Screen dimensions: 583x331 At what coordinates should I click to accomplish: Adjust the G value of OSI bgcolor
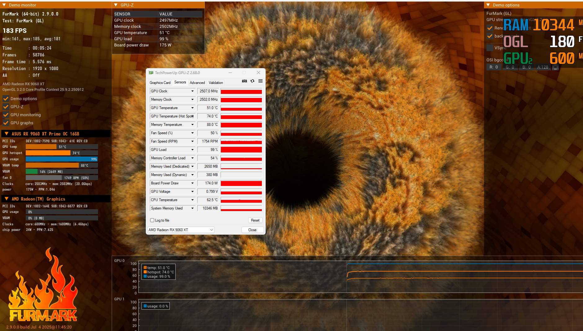pos(510,67)
